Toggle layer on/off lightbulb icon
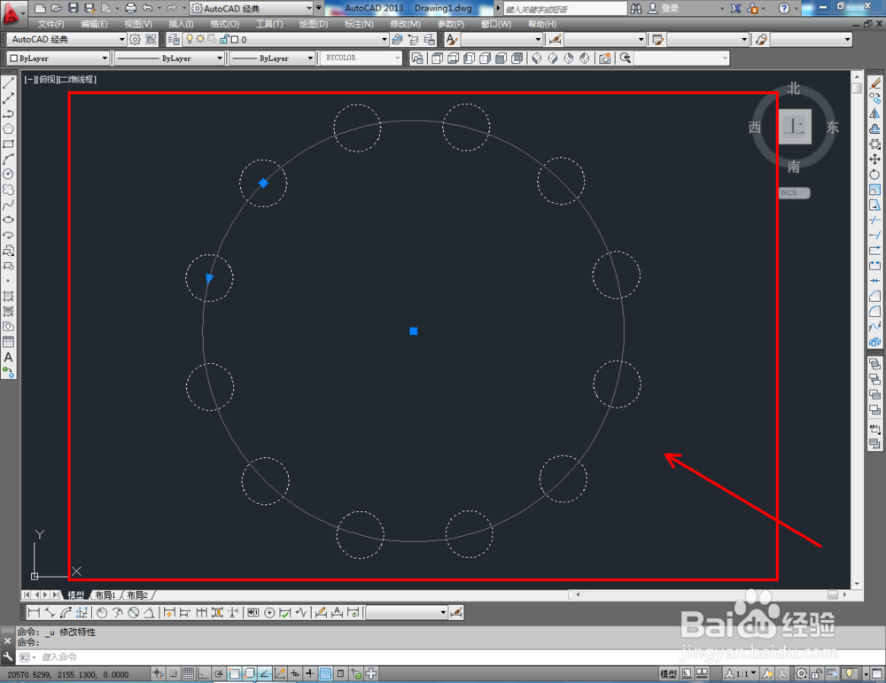Screen dimensions: 886x683 coord(190,39)
